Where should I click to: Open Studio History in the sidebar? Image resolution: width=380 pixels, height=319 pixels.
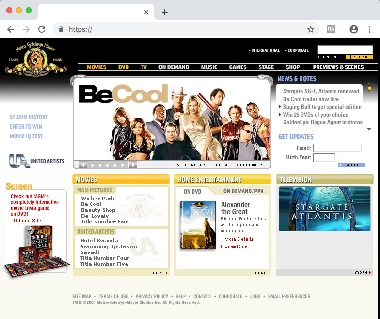(x=29, y=117)
